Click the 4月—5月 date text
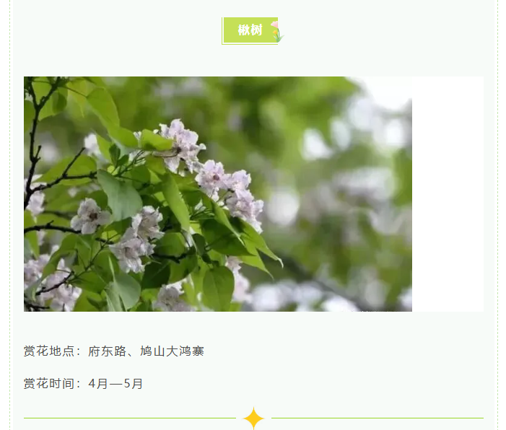 pyautogui.click(x=115, y=384)
